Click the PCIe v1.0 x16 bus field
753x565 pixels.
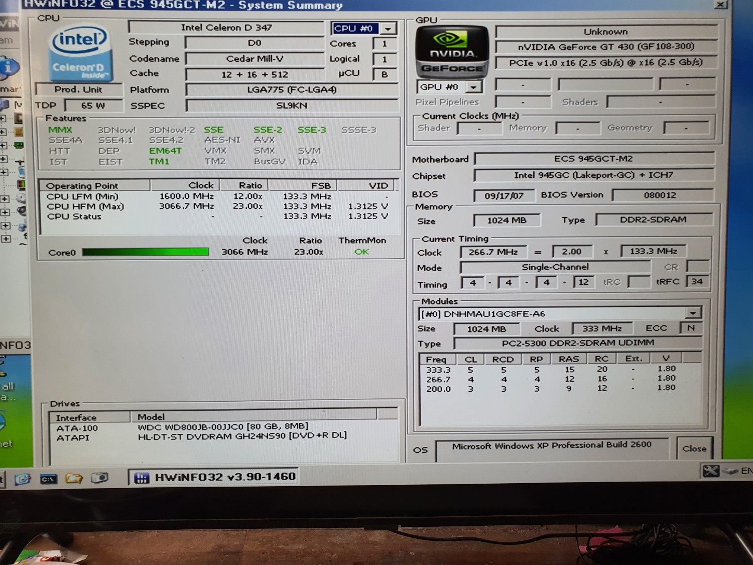606,63
